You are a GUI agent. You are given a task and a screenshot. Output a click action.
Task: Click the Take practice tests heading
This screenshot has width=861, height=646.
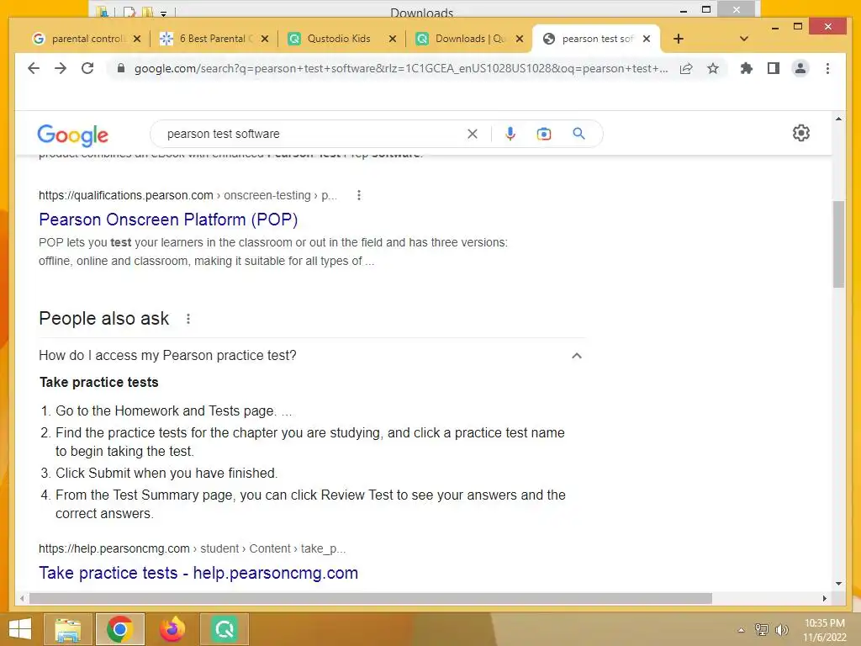point(99,383)
